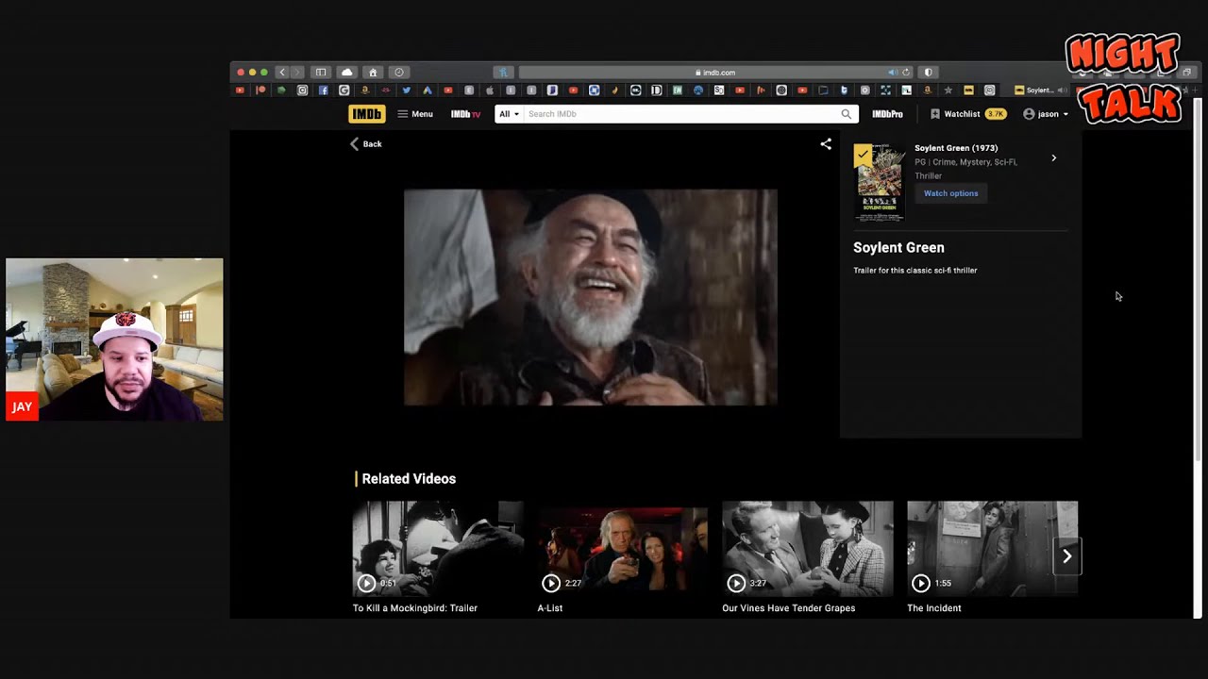Open the IMDb Menu hamburger

coord(415,114)
